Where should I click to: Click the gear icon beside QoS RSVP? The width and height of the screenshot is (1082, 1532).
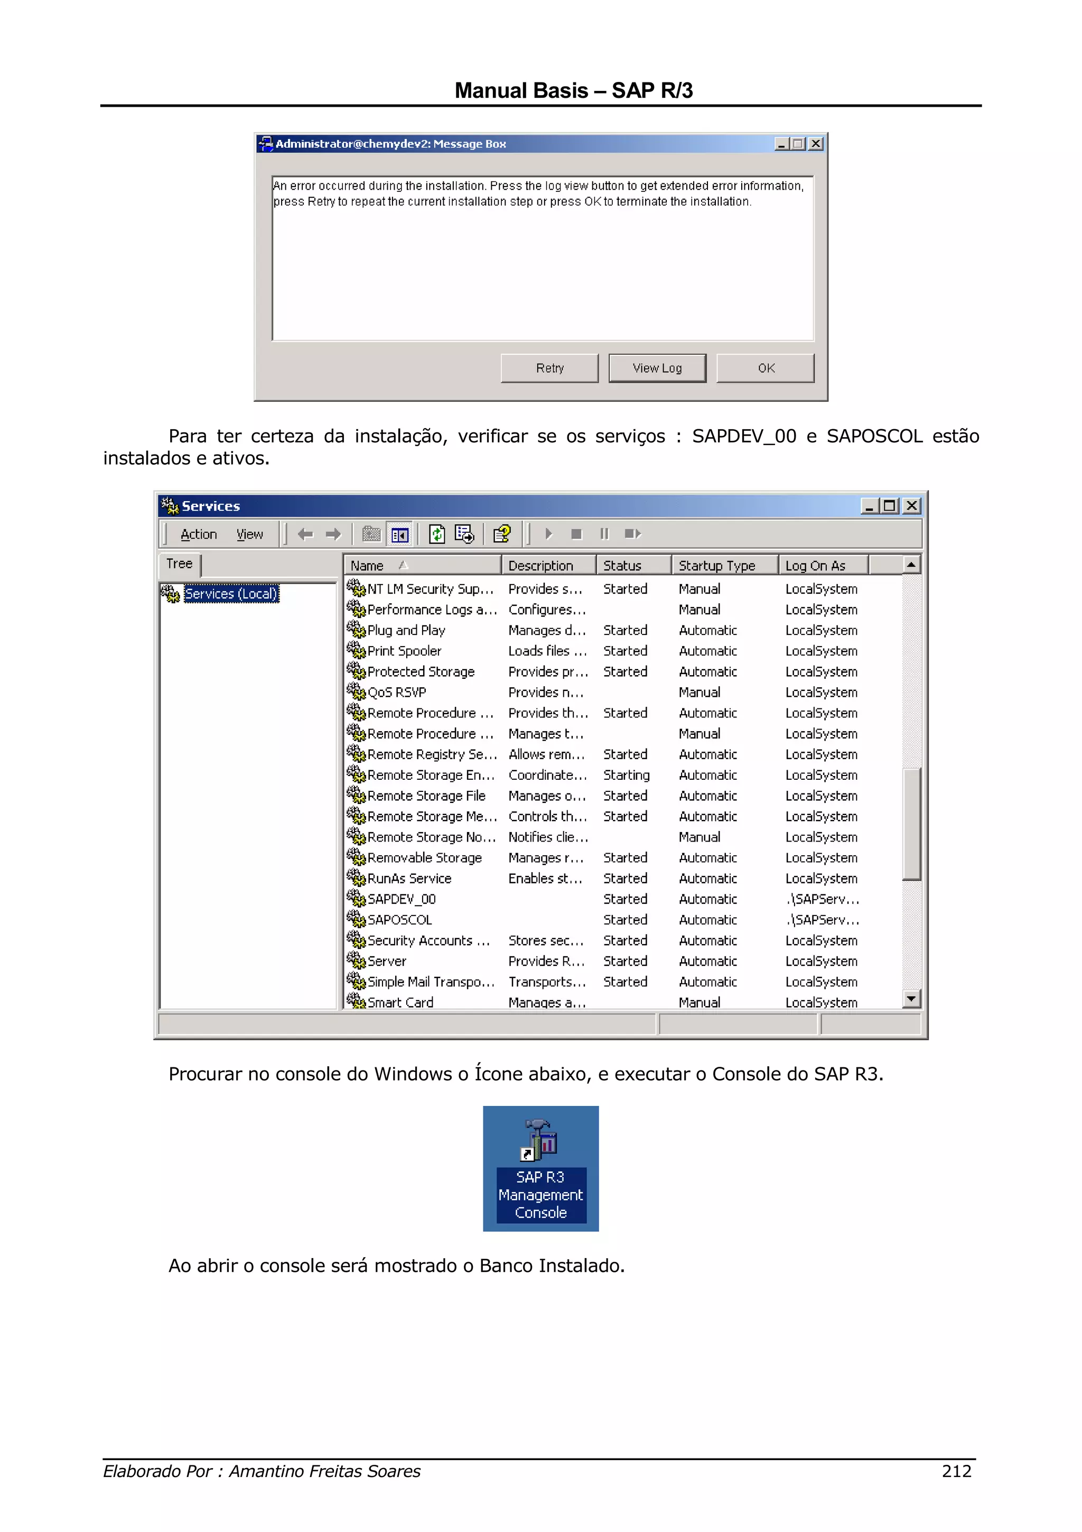coord(357,691)
